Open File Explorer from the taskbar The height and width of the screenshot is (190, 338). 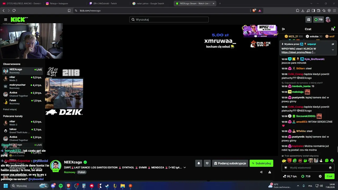123,186
